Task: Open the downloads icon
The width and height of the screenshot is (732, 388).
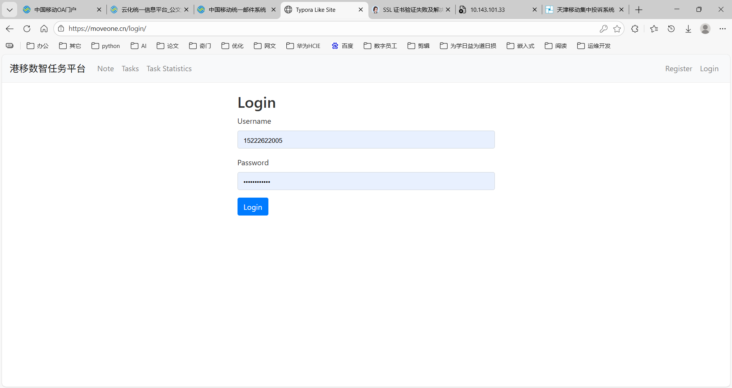Action: [x=688, y=29]
